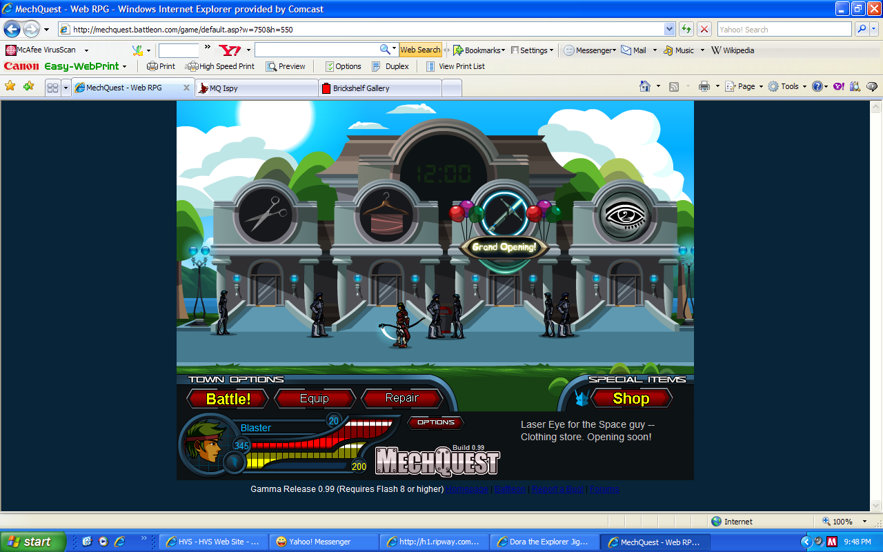Visit the Forums link
The width and height of the screenshot is (883, 552).
604,489
